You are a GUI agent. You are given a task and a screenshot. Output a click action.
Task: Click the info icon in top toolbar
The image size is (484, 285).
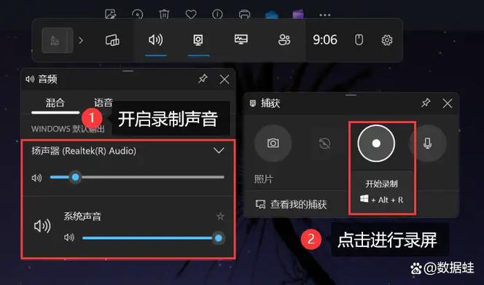(217, 14)
